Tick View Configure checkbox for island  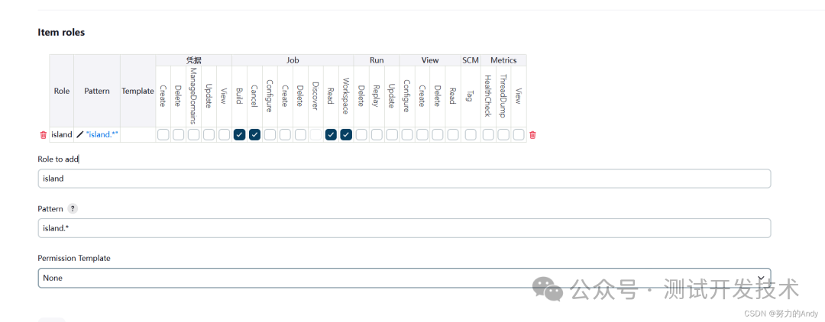pos(407,134)
